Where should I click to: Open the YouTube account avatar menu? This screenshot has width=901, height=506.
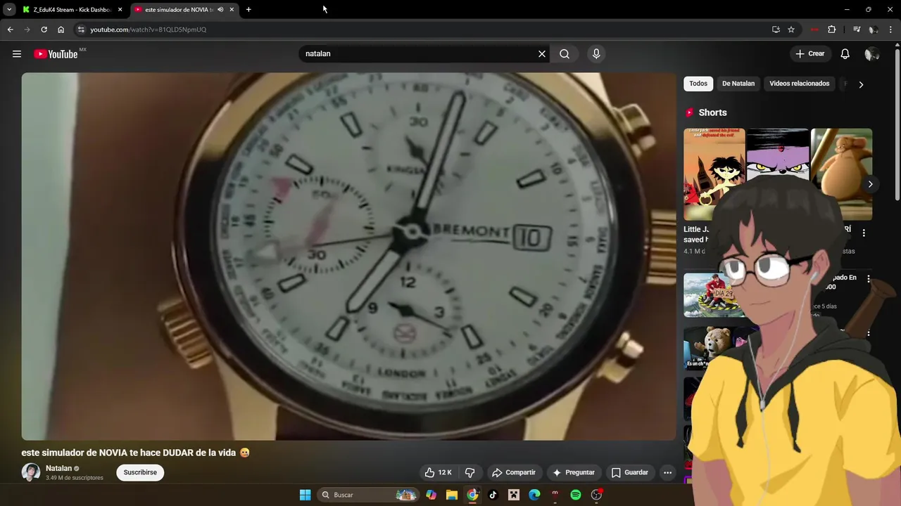point(872,53)
